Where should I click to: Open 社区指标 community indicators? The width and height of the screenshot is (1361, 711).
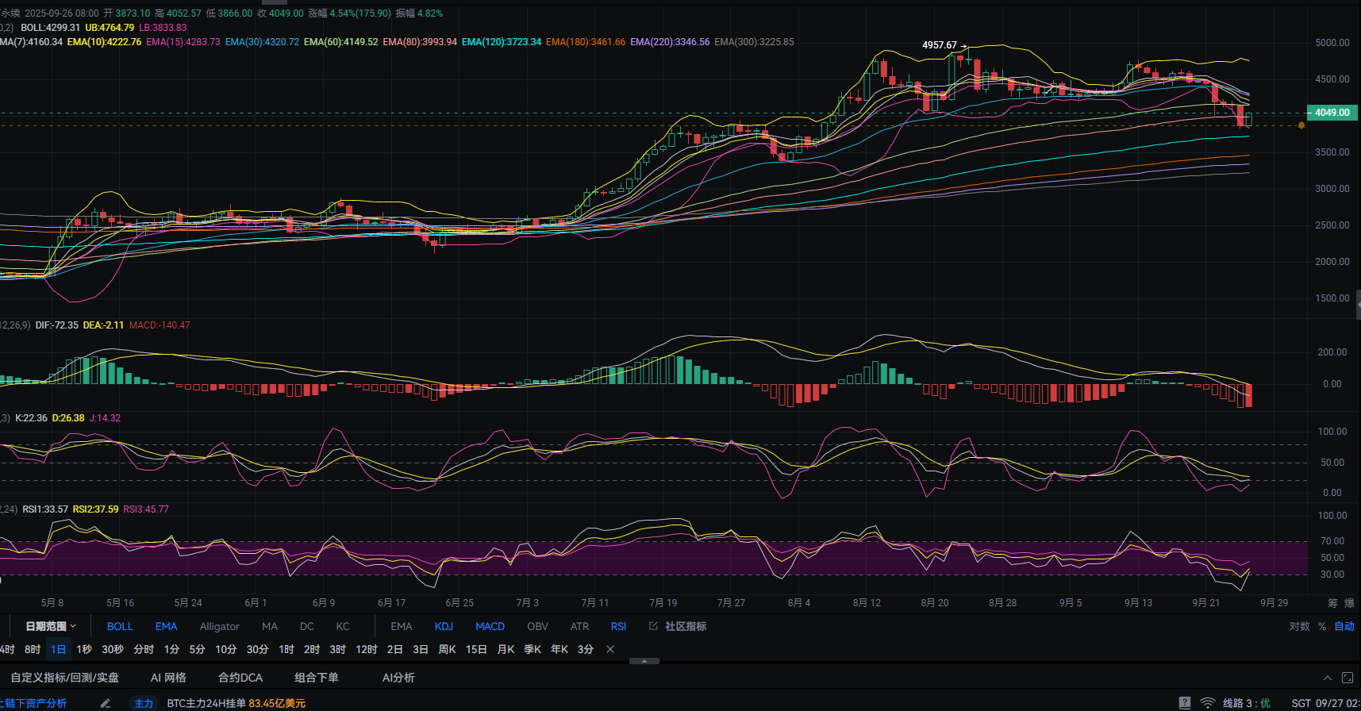pyautogui.click(x=686, y=626)
